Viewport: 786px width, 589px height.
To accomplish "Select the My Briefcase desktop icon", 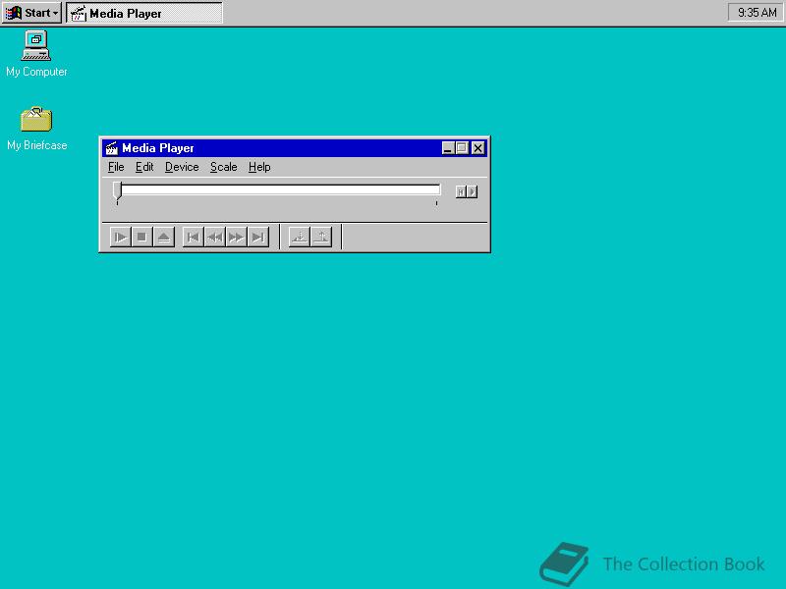I will point(36,129).
